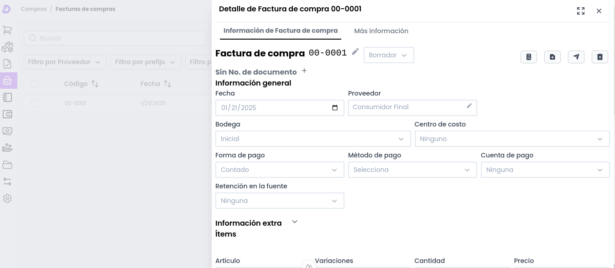The height and width of the screenshot is (268, 615).
Task: Switch to Más información tab
Action: point(381,31)
